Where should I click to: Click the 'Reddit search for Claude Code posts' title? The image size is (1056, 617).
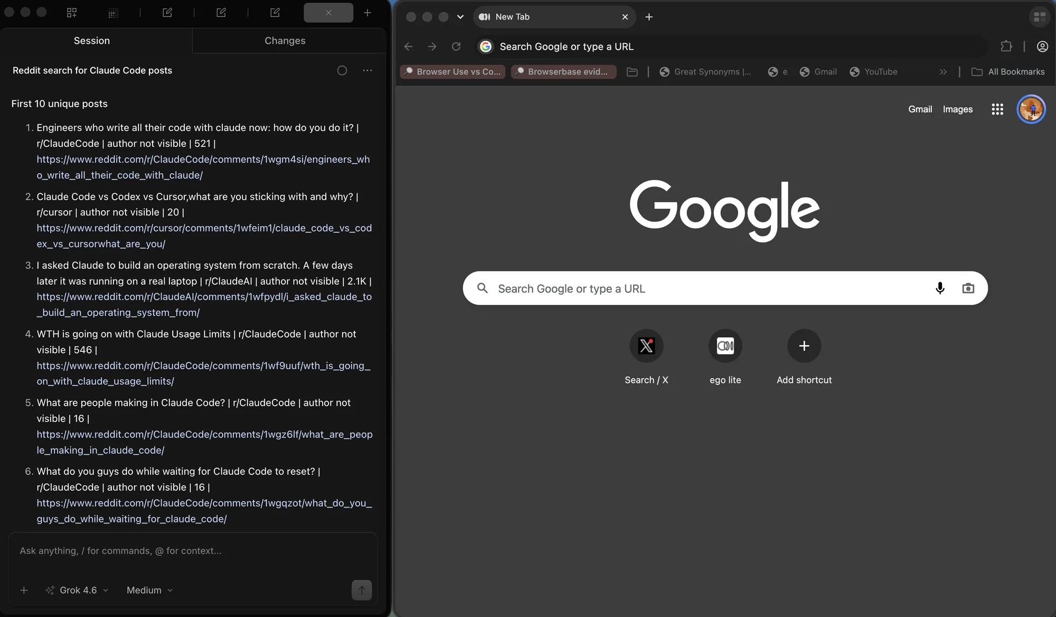(92, 70)
